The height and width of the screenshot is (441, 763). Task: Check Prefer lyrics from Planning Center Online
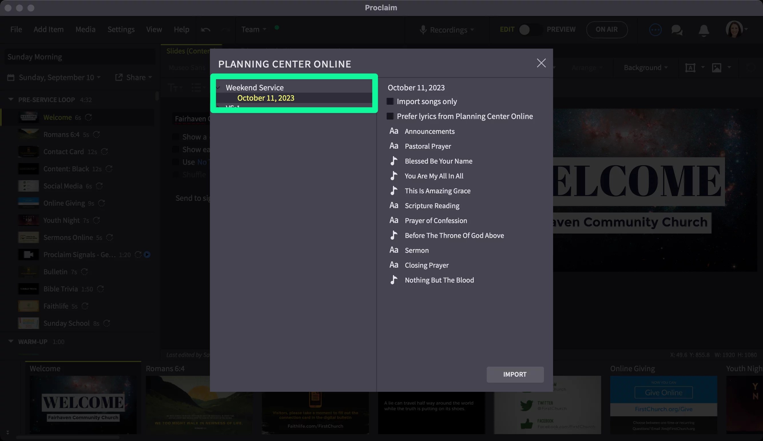click(390, 116)
